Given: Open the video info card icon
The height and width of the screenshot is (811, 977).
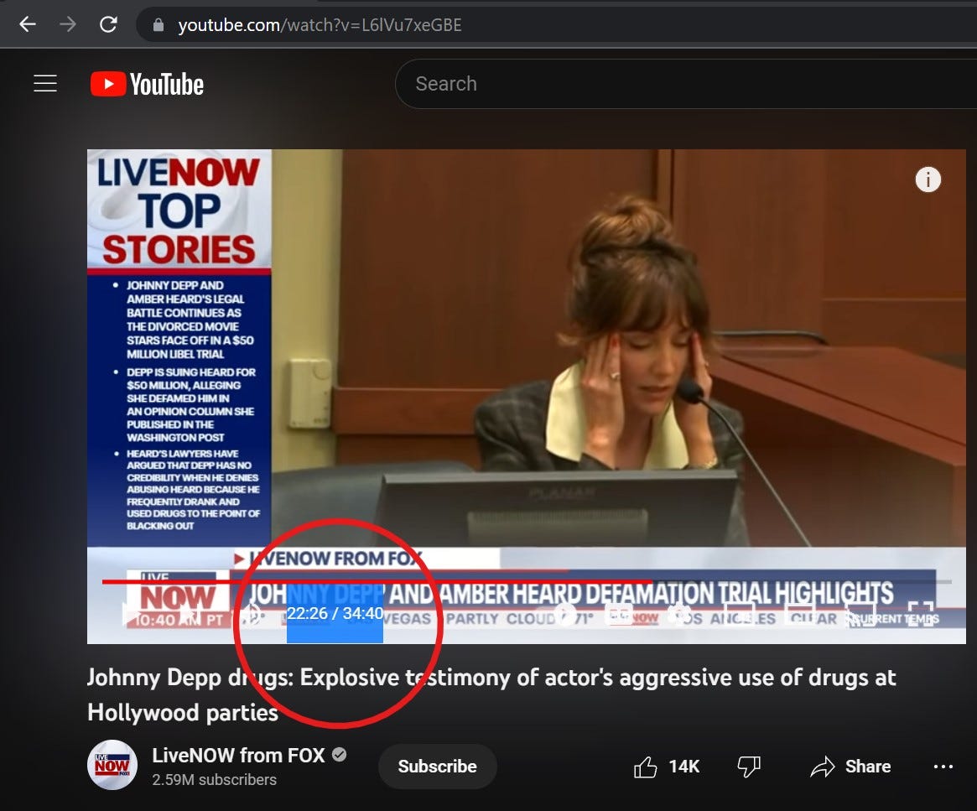Looking at the screenshot, I should pyautogui.click(x=928, y=180).
